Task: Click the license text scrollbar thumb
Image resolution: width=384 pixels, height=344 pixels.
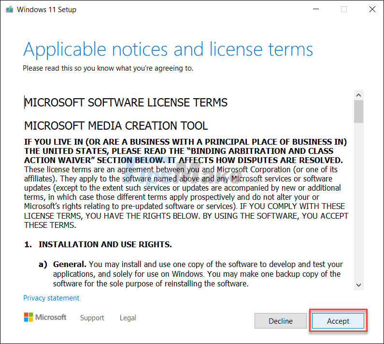Action: pyautogui.click(x=358, y=111)
